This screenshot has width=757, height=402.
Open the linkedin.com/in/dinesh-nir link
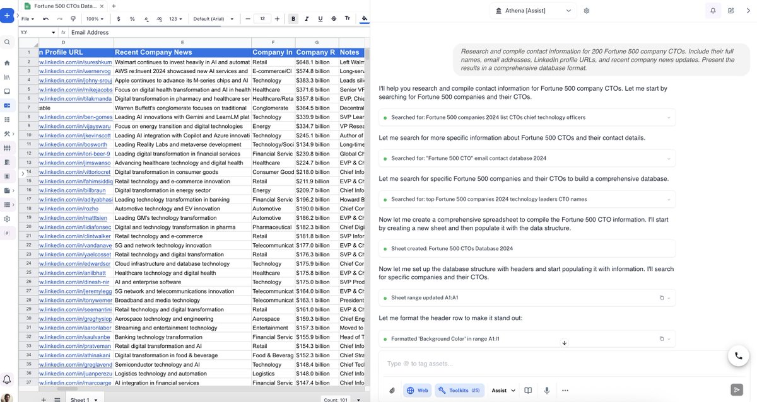point(75,282)
